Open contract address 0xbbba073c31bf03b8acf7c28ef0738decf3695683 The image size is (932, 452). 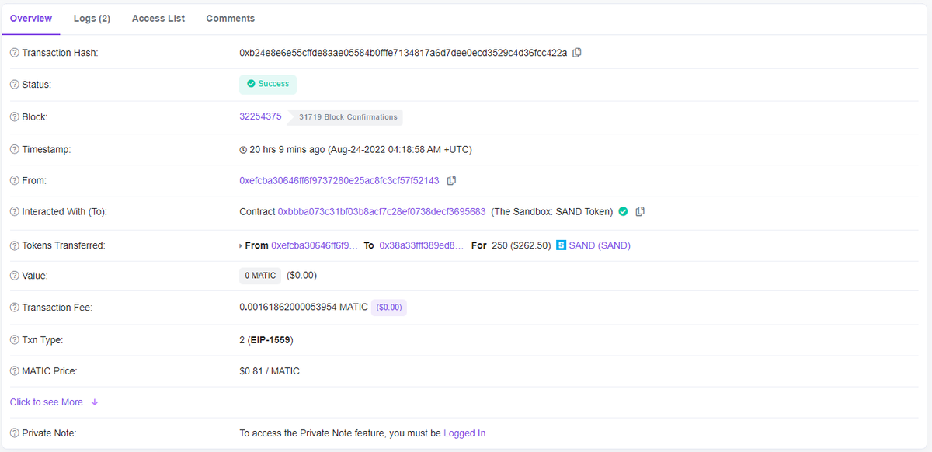click(x=381, y=211)
